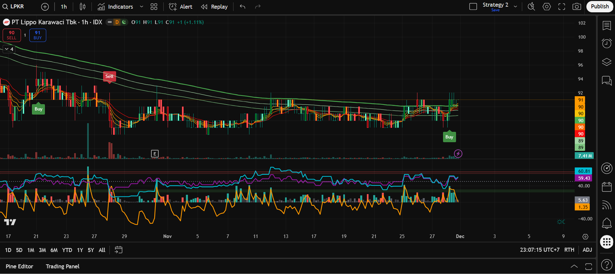Screen dimensions: 615x274
Task: Select the 3M time range
Action: pos(42,250)
